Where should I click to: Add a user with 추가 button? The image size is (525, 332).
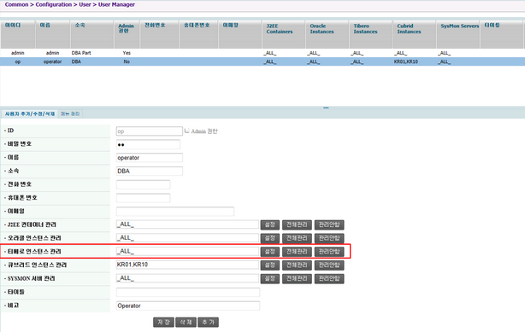209,323
